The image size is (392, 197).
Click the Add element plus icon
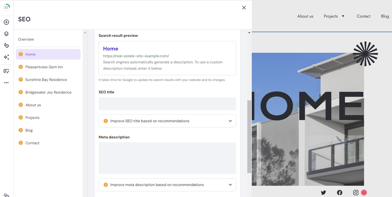pos(7,22)
